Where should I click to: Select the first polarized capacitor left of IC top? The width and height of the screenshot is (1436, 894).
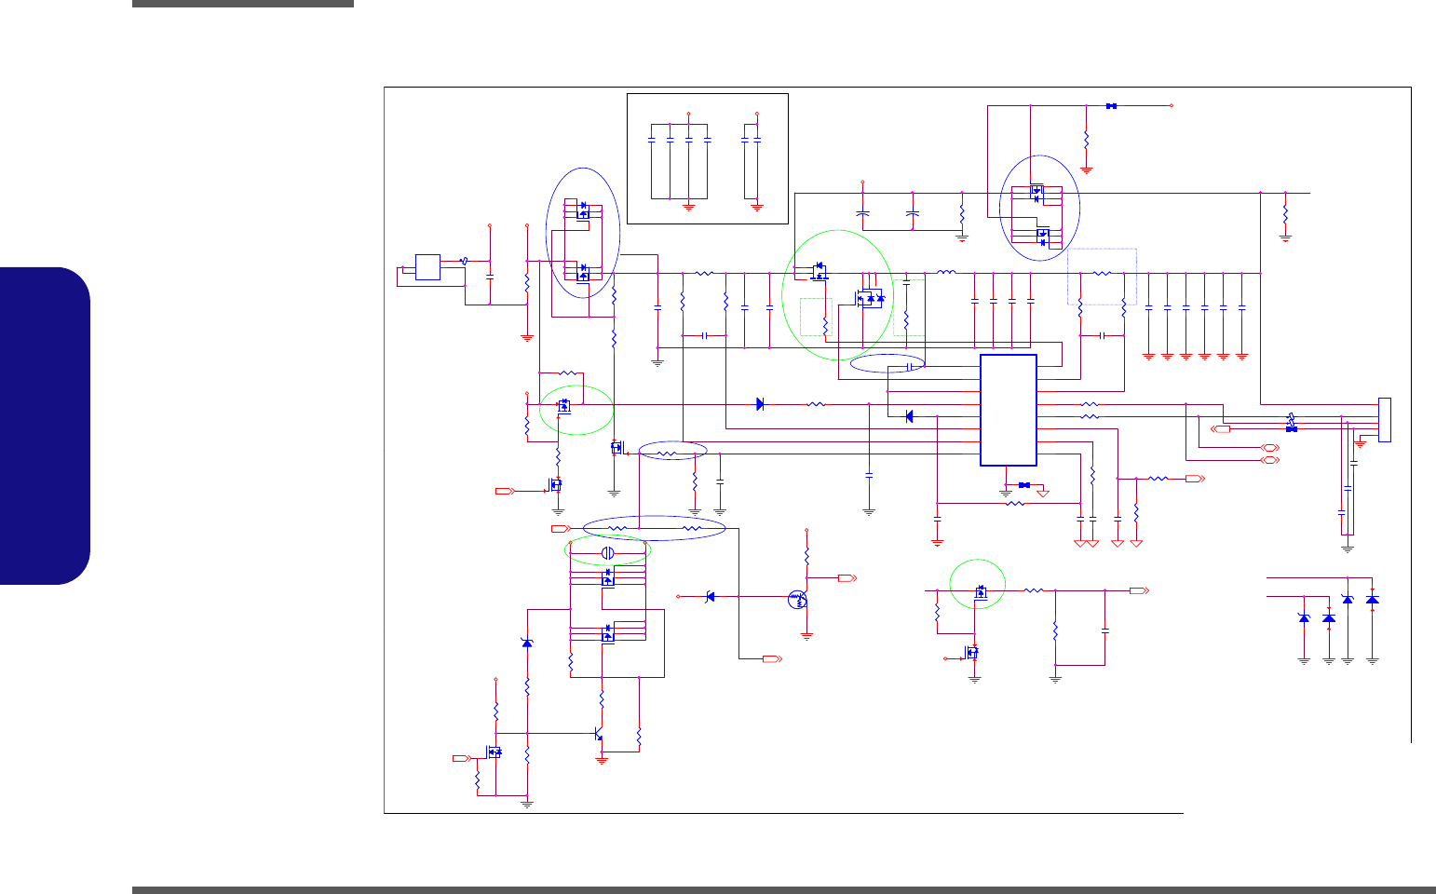click(x=862, y=213)
